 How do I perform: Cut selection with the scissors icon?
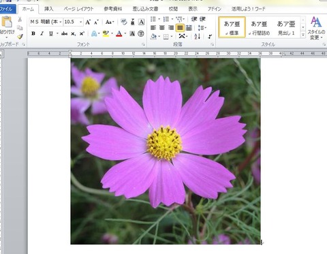[x=20, y=19]
